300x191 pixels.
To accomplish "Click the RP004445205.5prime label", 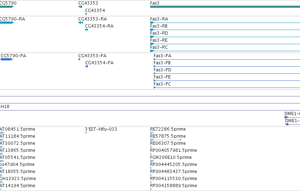I will (x=173, y=165).
